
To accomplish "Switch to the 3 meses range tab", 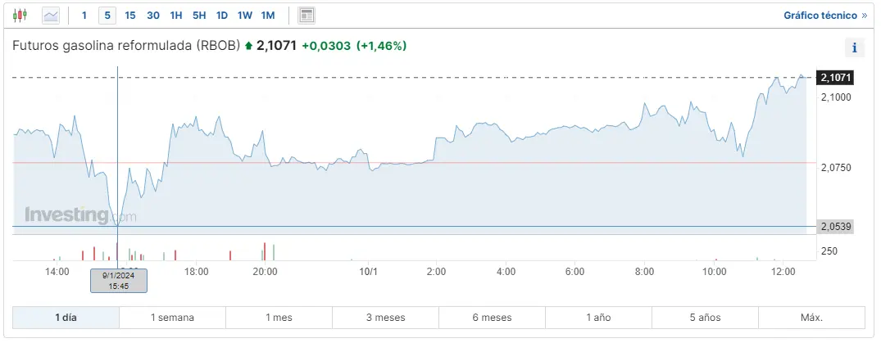I will click(385, 318).
